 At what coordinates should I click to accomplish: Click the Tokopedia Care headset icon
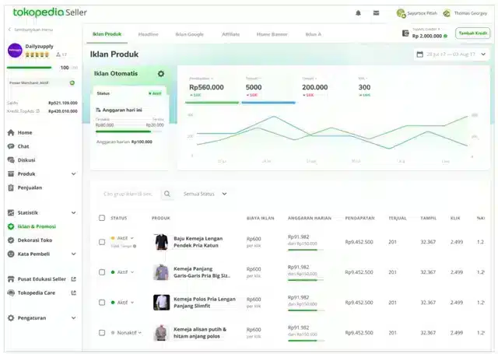tap(11, 293)
